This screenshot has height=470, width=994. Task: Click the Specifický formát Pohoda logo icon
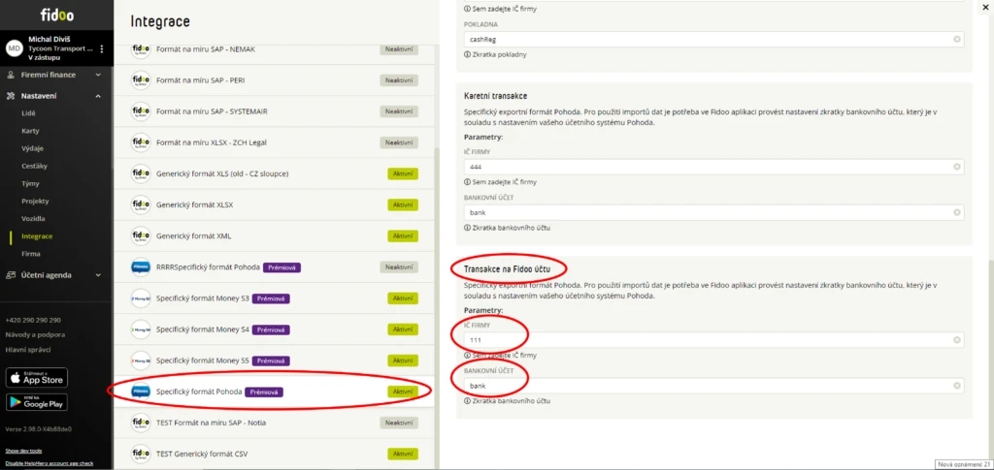click(x=141, y=392)
